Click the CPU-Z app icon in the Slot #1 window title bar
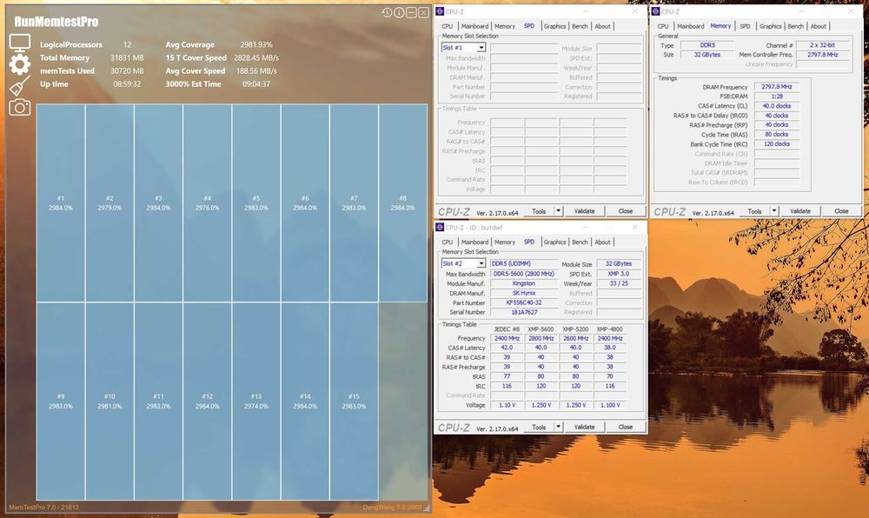 pyautogui.click(x=440, y=11)
